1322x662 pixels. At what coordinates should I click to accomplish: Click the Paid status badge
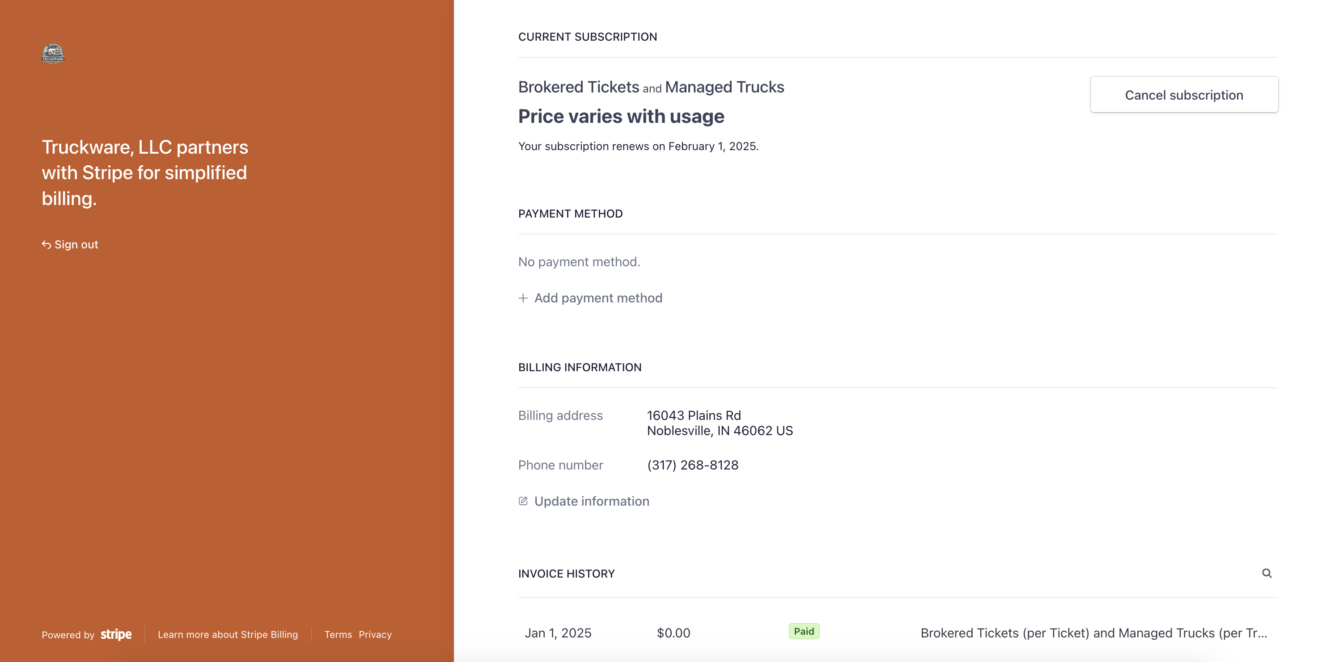pos(804,631)
